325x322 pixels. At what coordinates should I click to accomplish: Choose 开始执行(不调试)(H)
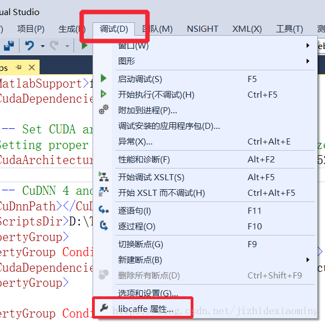[205, 95]
